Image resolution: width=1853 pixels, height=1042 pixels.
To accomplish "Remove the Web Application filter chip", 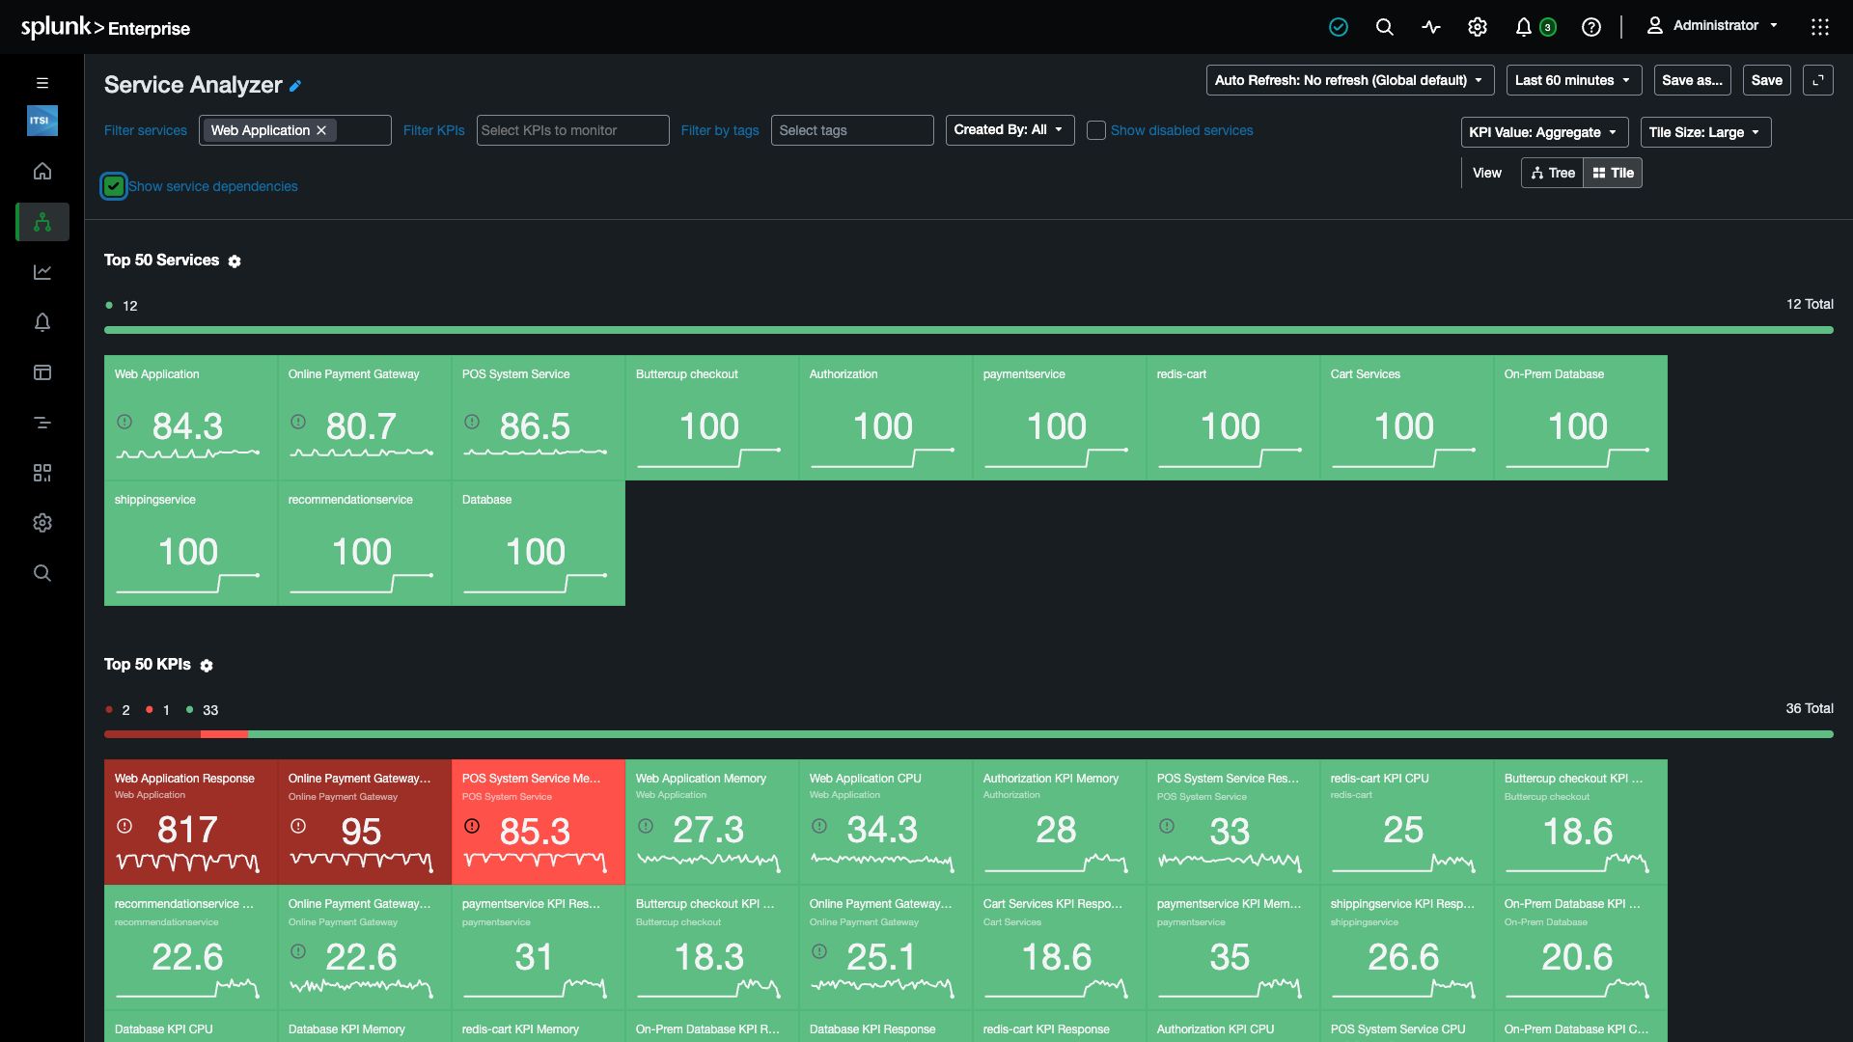I will [321, 130].
